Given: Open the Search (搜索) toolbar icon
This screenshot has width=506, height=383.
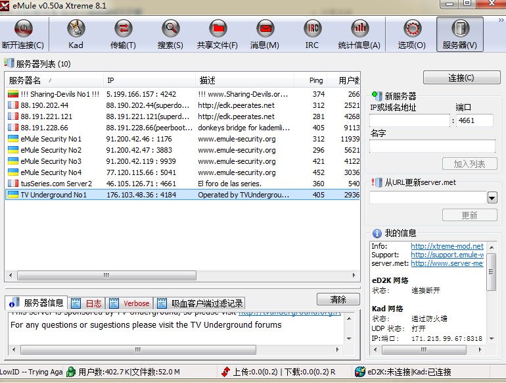Looking at the screenshot, I should pyautogui.click(x=170, y=28).
